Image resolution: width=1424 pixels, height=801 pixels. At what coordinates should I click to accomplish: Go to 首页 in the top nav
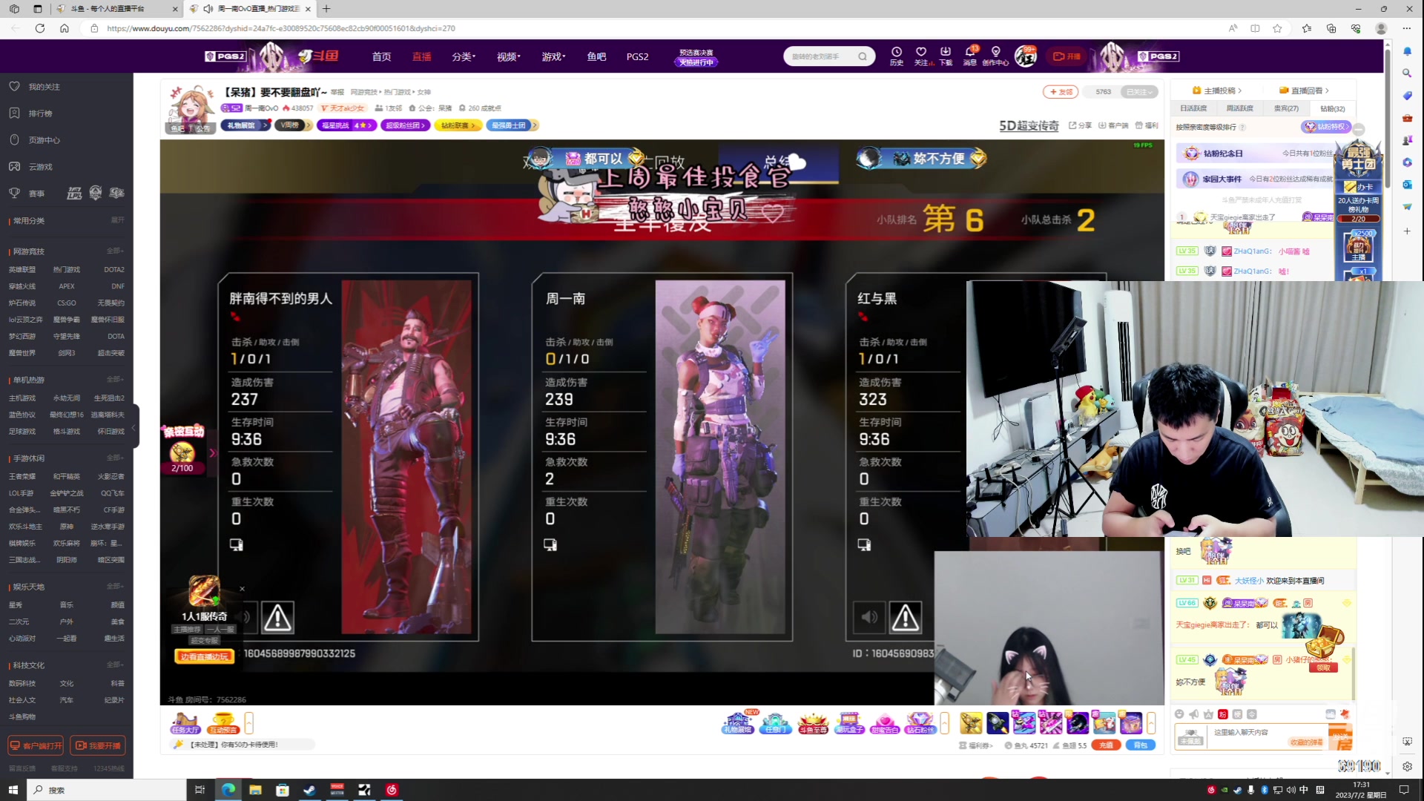[381, 56]
